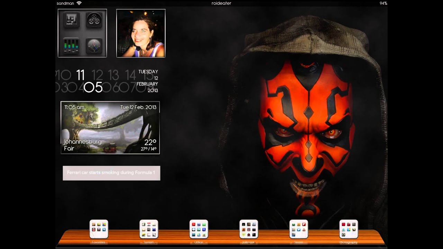Open the Johannesburg weather widget image
The width and height of the screenshot is (443, 249).
[x=110, y=128]
